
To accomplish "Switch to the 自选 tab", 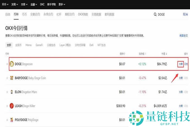I will [8, 14].
